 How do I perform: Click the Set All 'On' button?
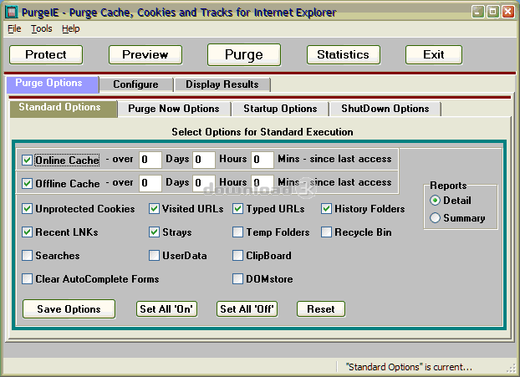point(166,309)
